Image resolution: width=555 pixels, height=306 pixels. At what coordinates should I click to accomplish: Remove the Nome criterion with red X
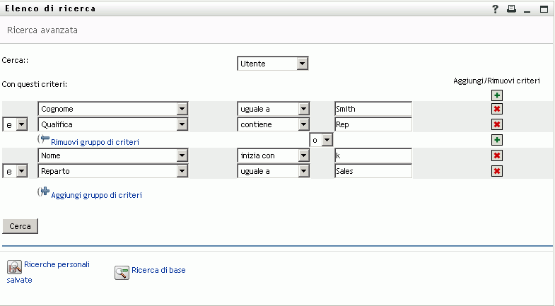coord(497,155)
